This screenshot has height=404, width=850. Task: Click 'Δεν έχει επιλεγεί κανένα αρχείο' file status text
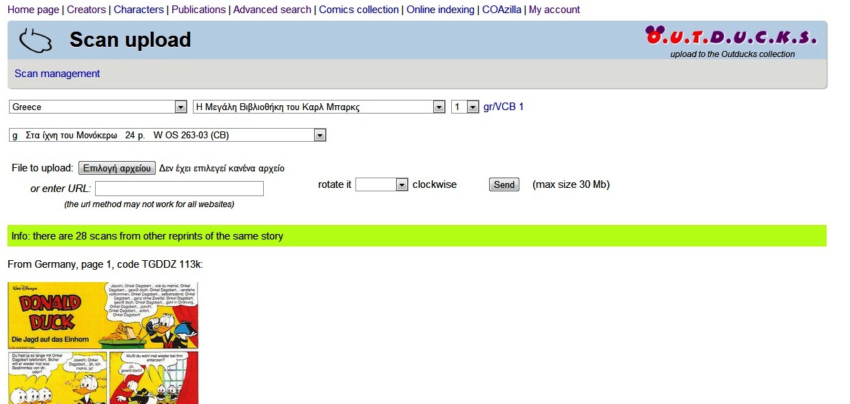pyautogui.click(x=222, y=168)
